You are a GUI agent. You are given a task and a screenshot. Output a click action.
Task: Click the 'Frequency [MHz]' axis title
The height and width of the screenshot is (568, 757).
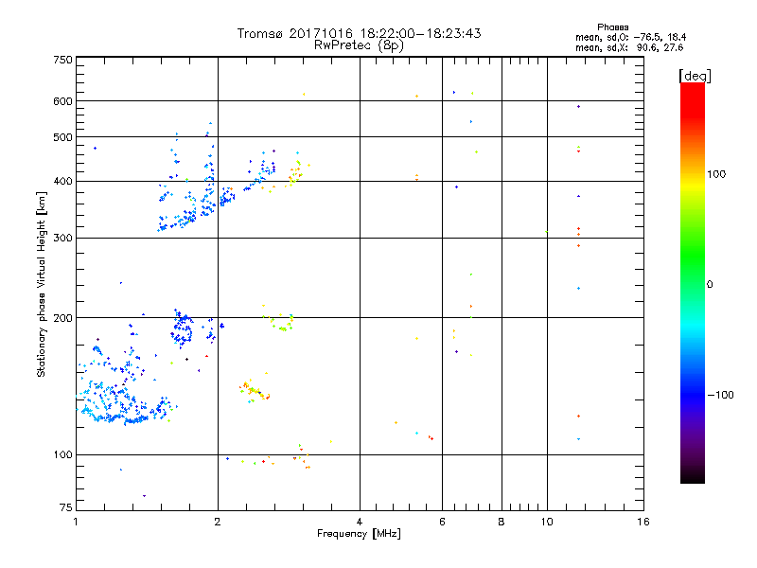(359, 534)
